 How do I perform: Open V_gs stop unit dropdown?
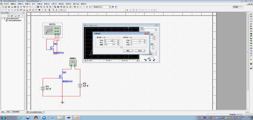(x=145, y=42)
